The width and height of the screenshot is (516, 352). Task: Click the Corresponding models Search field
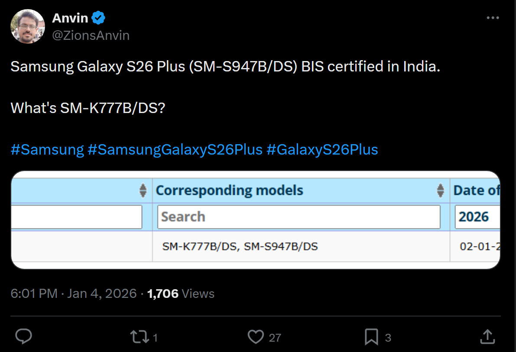point(299,216)
